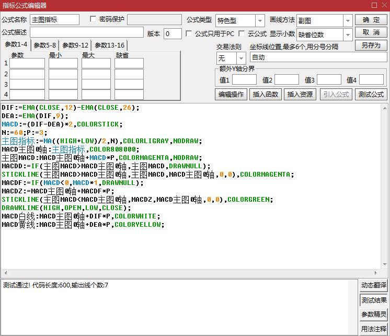Run the 测试公式 button
The height and width of the screenshot is (336, 390).
[x=371, y=95]
